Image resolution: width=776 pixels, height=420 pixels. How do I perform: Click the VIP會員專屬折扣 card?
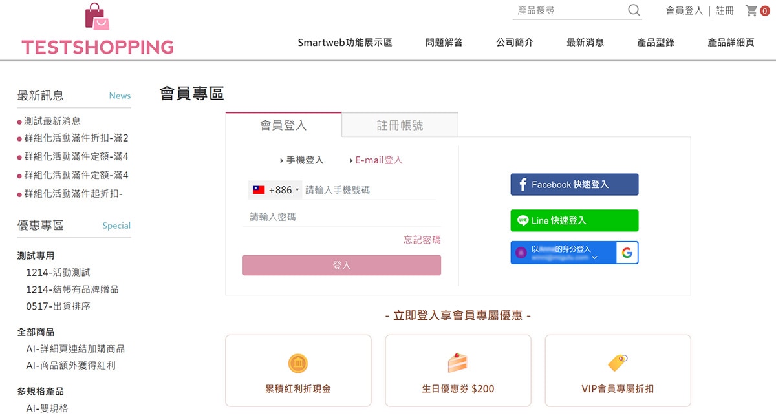[x=618, y=370]
